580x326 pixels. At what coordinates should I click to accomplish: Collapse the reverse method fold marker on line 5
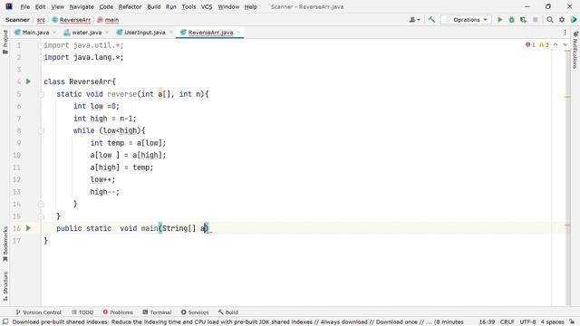pyautogui.click(x=41, y=94)
